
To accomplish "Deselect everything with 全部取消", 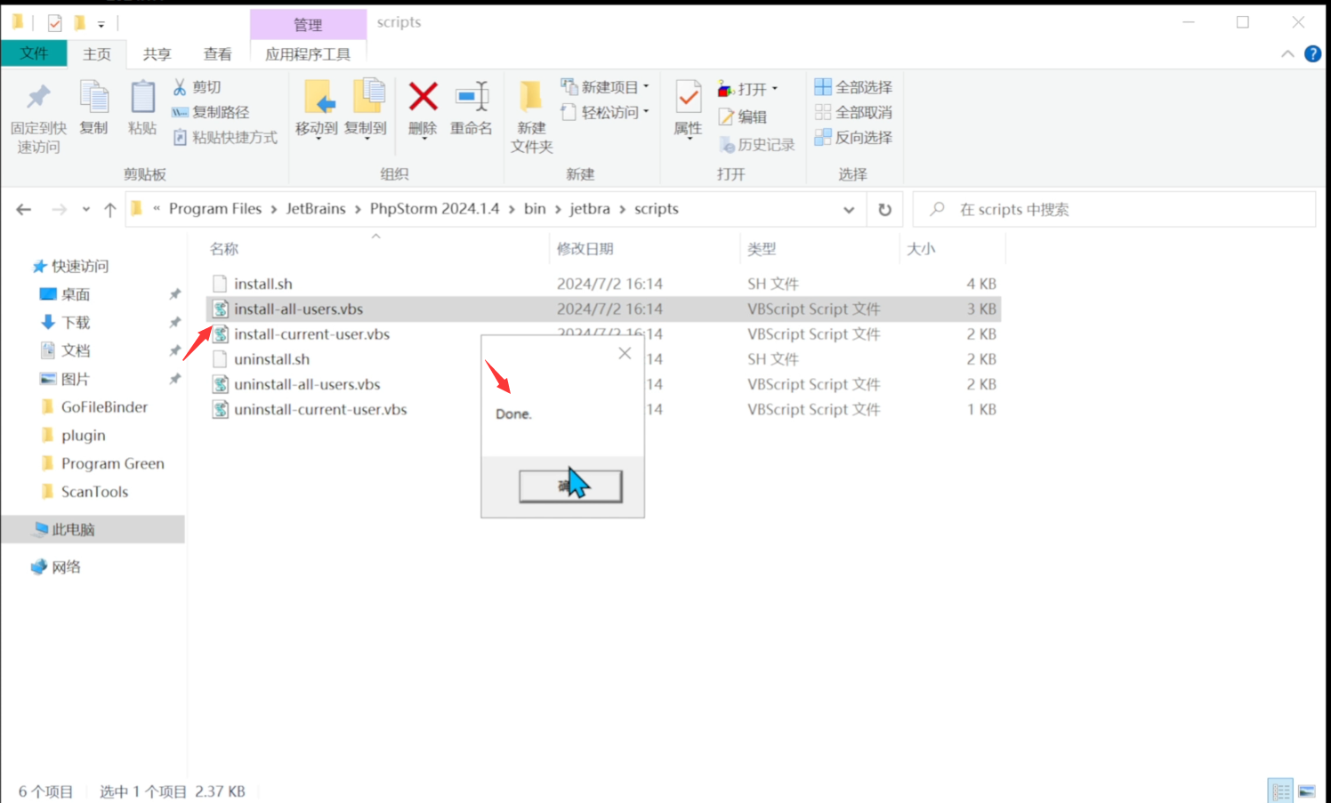I will pyautogui.click(x=853, y=112).
